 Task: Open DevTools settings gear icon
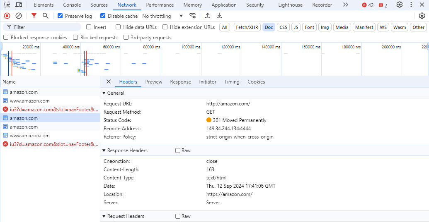coord(400,5)
